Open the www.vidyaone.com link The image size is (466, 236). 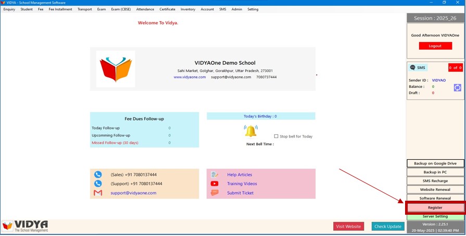click(x=190, y=77)
